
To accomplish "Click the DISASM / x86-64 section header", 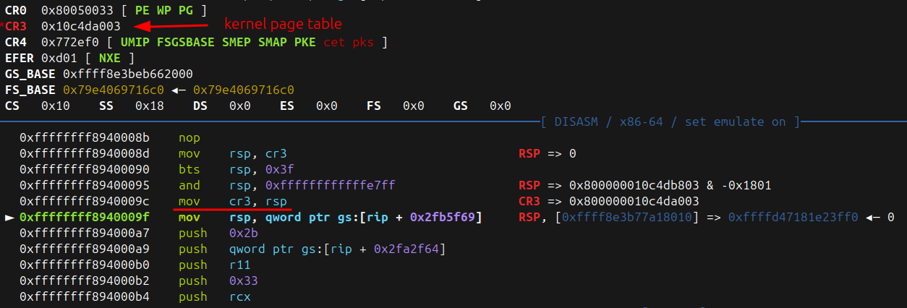I will 670,121.
